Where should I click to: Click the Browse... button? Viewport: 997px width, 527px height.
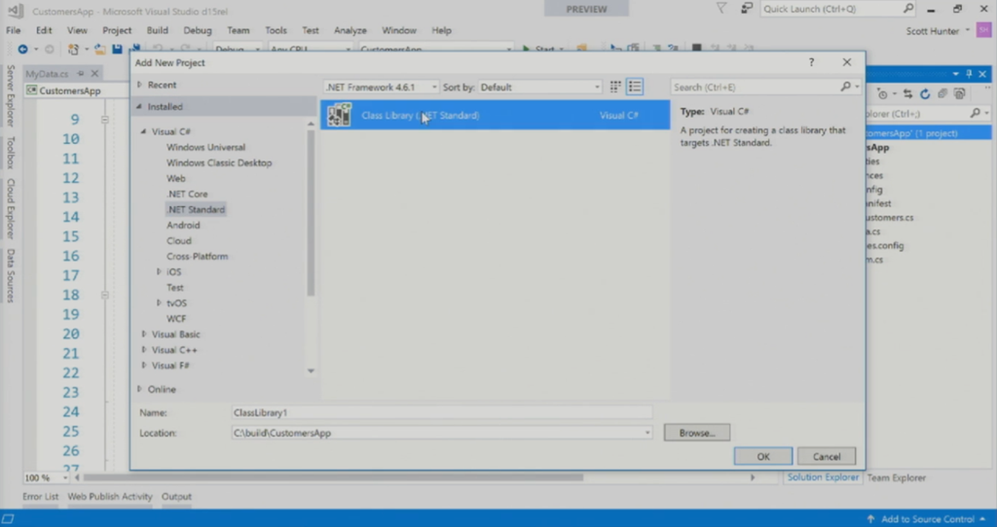[x=697, y=433]
